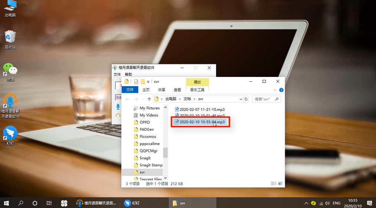Click svr in address breadcrumb
The image size is (376, 208).
(x=201, y=99)
